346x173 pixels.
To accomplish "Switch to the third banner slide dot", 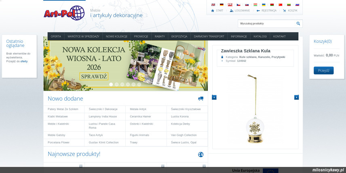I will (x=122, y=84).
